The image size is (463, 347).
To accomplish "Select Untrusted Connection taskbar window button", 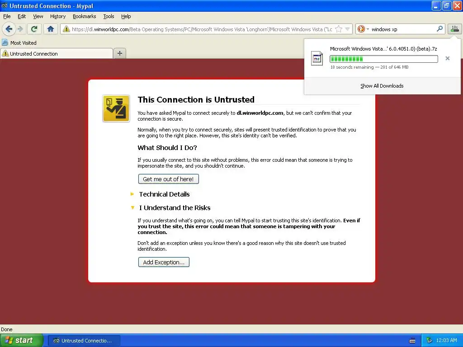I will 84,341.
